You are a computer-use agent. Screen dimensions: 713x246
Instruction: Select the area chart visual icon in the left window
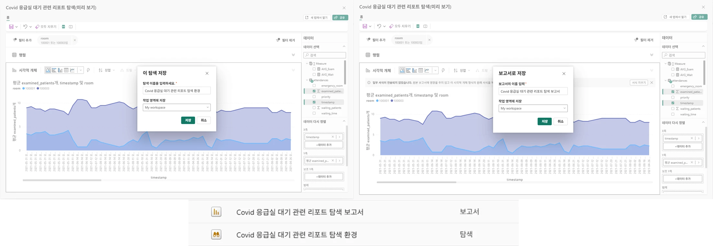(x=48, y=70)
